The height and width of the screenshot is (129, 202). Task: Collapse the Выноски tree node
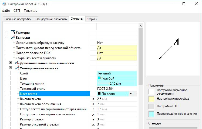[6, 37]
